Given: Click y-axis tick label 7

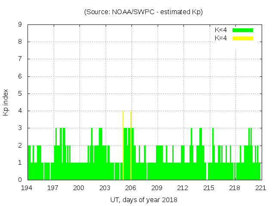Looking at the screenshot, I should click(20, 59).
